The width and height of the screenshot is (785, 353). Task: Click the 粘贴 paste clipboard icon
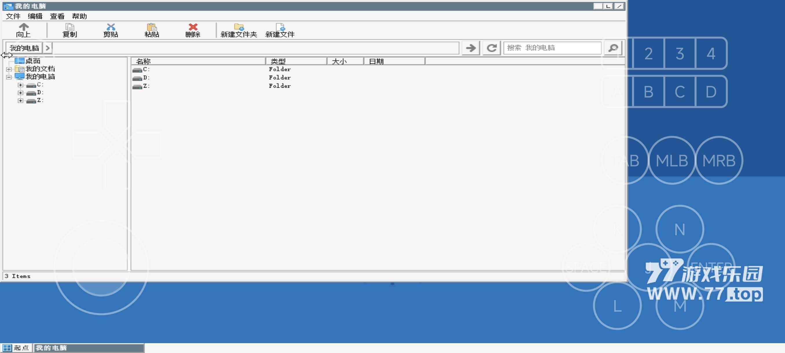[152, 27]
